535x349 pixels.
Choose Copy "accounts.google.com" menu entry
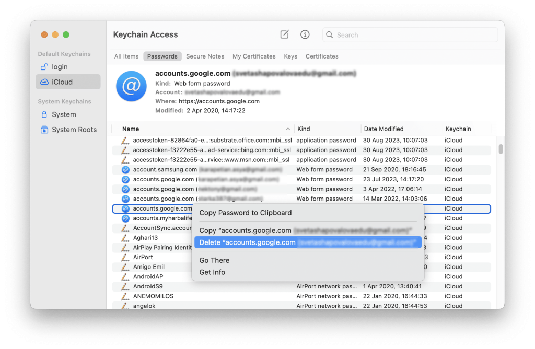(x=308, y=230)
